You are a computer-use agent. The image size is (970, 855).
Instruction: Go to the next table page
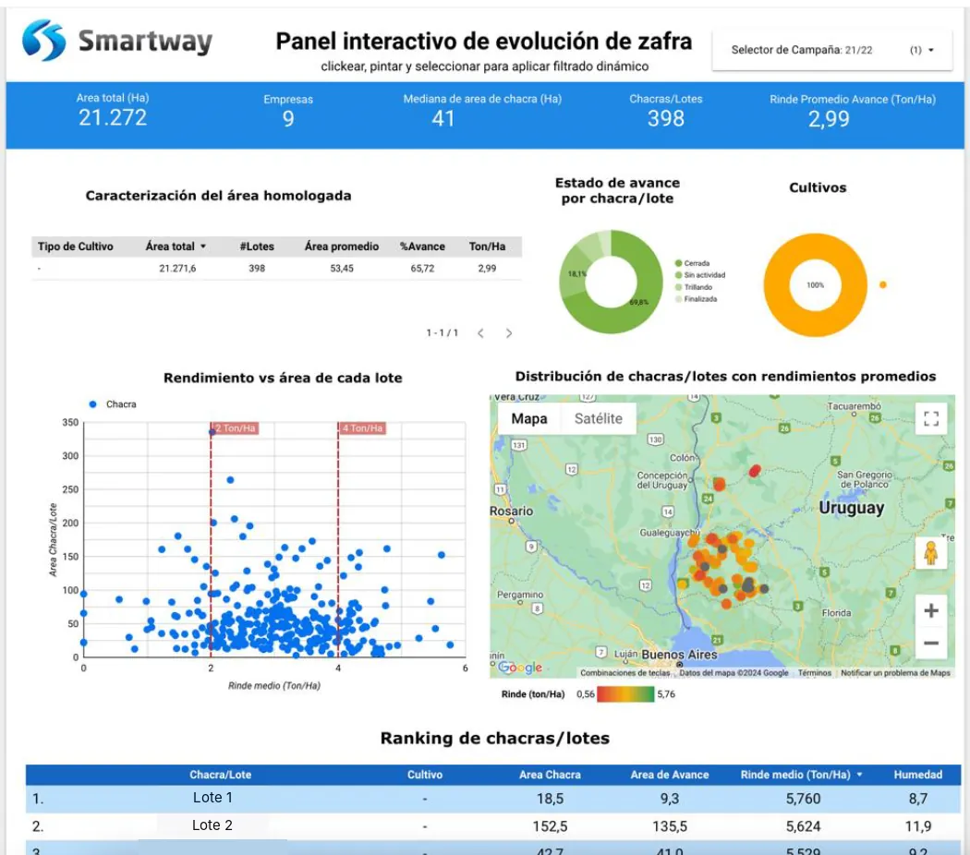point(508,333)
